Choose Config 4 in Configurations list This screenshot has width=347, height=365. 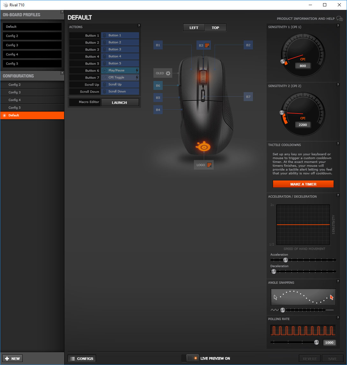coord(32,100)
